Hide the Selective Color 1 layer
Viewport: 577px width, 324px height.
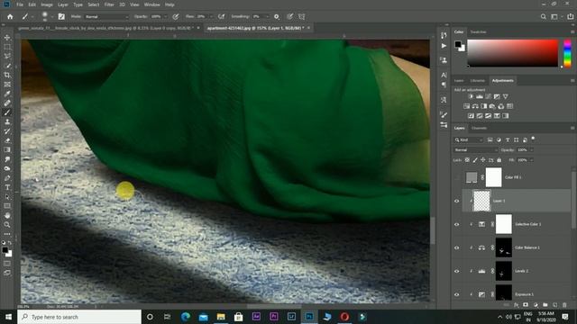point(457,224)
